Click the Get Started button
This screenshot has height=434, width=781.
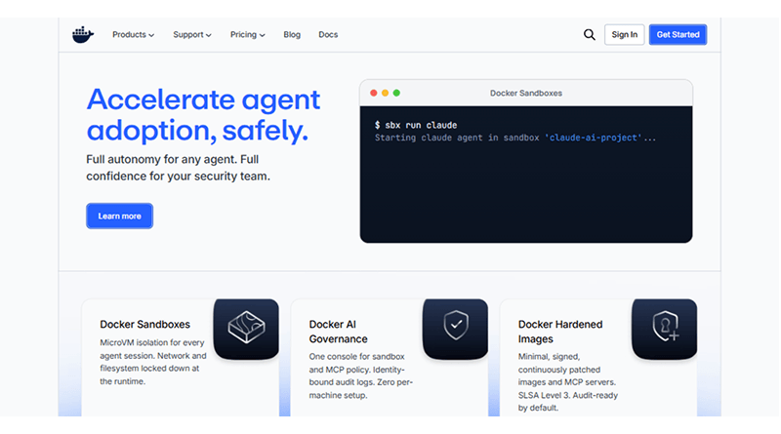(x=678, y=34)
